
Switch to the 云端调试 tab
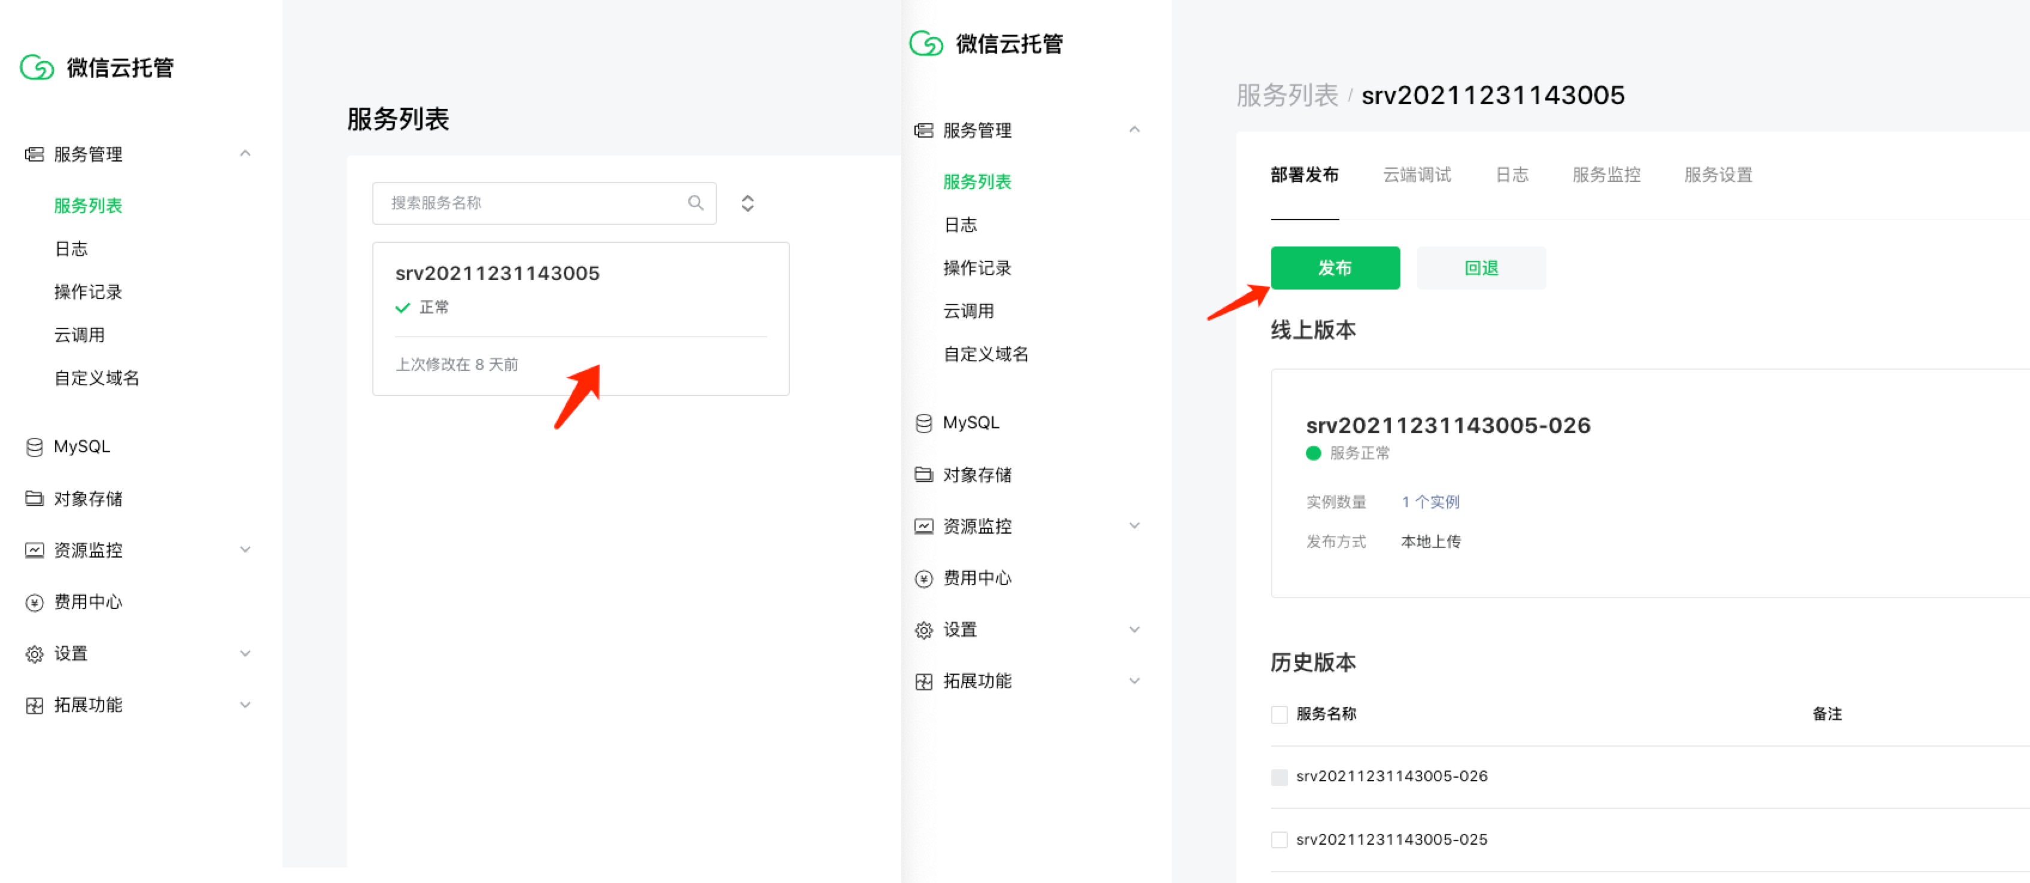(x=1417, y=175)
